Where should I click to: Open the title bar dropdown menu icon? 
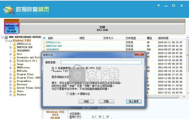[158, 6]
